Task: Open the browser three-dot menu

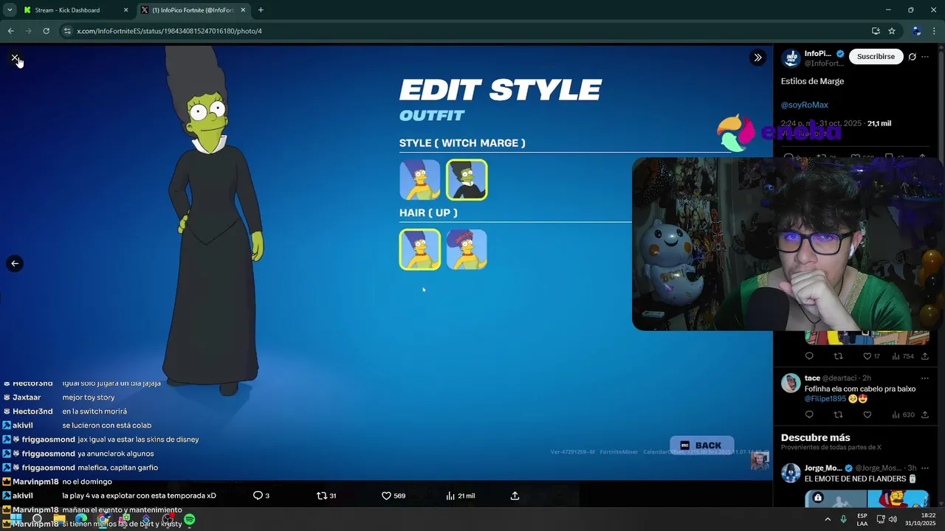Action: point(935,31)
